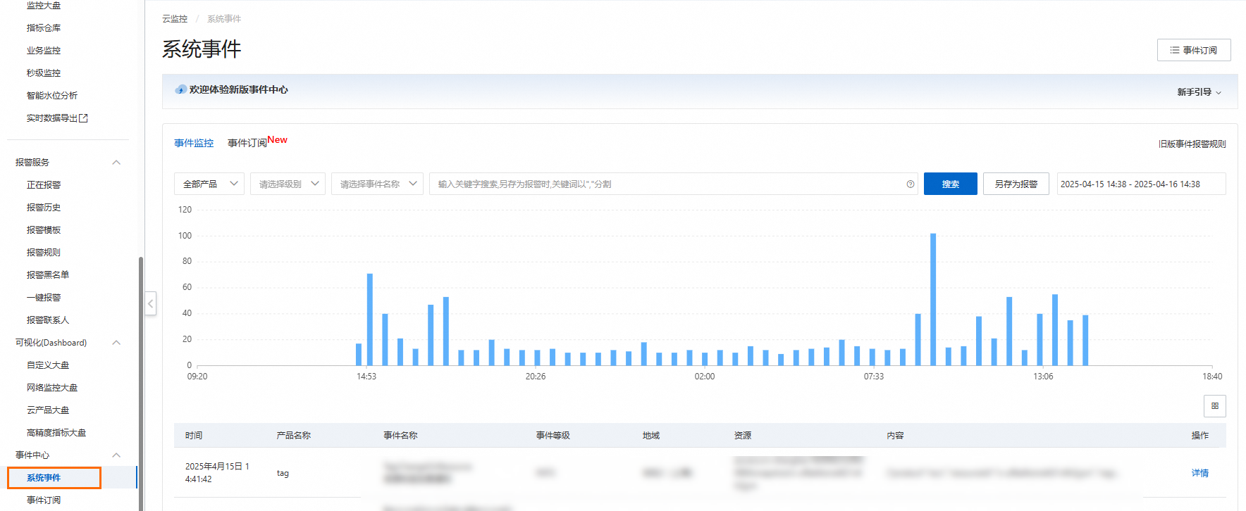The height and width of the screenshot is (511, 1246).
Task: Open 报警历史 in the sidebar
Action: tap(44, 208)
